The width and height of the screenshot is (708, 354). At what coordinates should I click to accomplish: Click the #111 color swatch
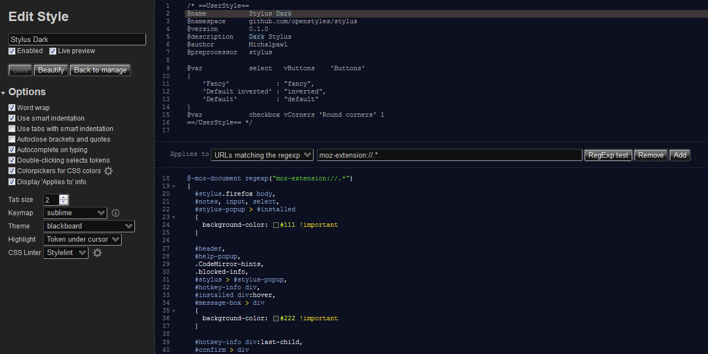276,225
